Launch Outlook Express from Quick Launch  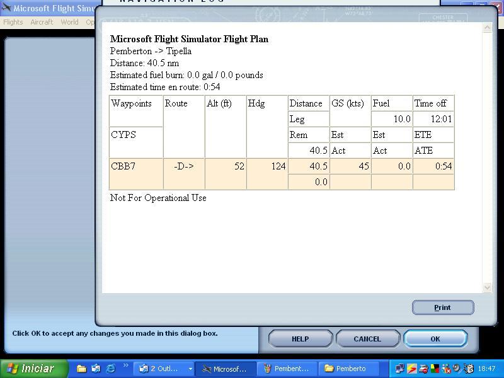click(x=96, y=369)
